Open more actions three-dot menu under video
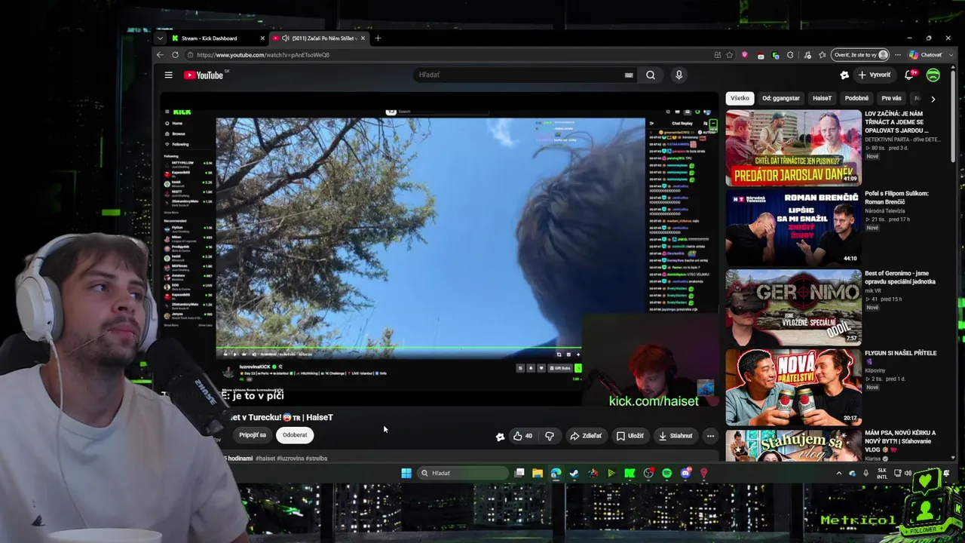 [710, 435]
